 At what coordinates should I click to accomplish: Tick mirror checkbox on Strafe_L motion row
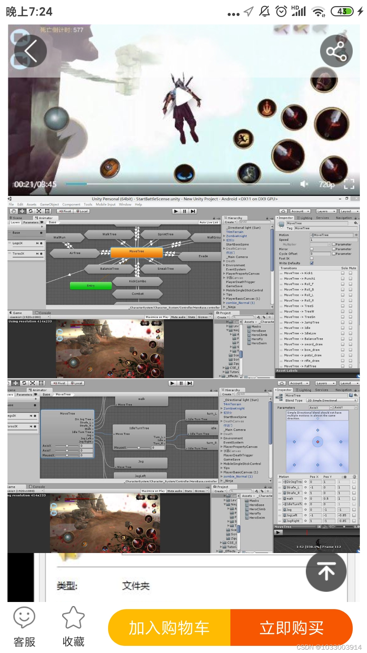(354, 487)
